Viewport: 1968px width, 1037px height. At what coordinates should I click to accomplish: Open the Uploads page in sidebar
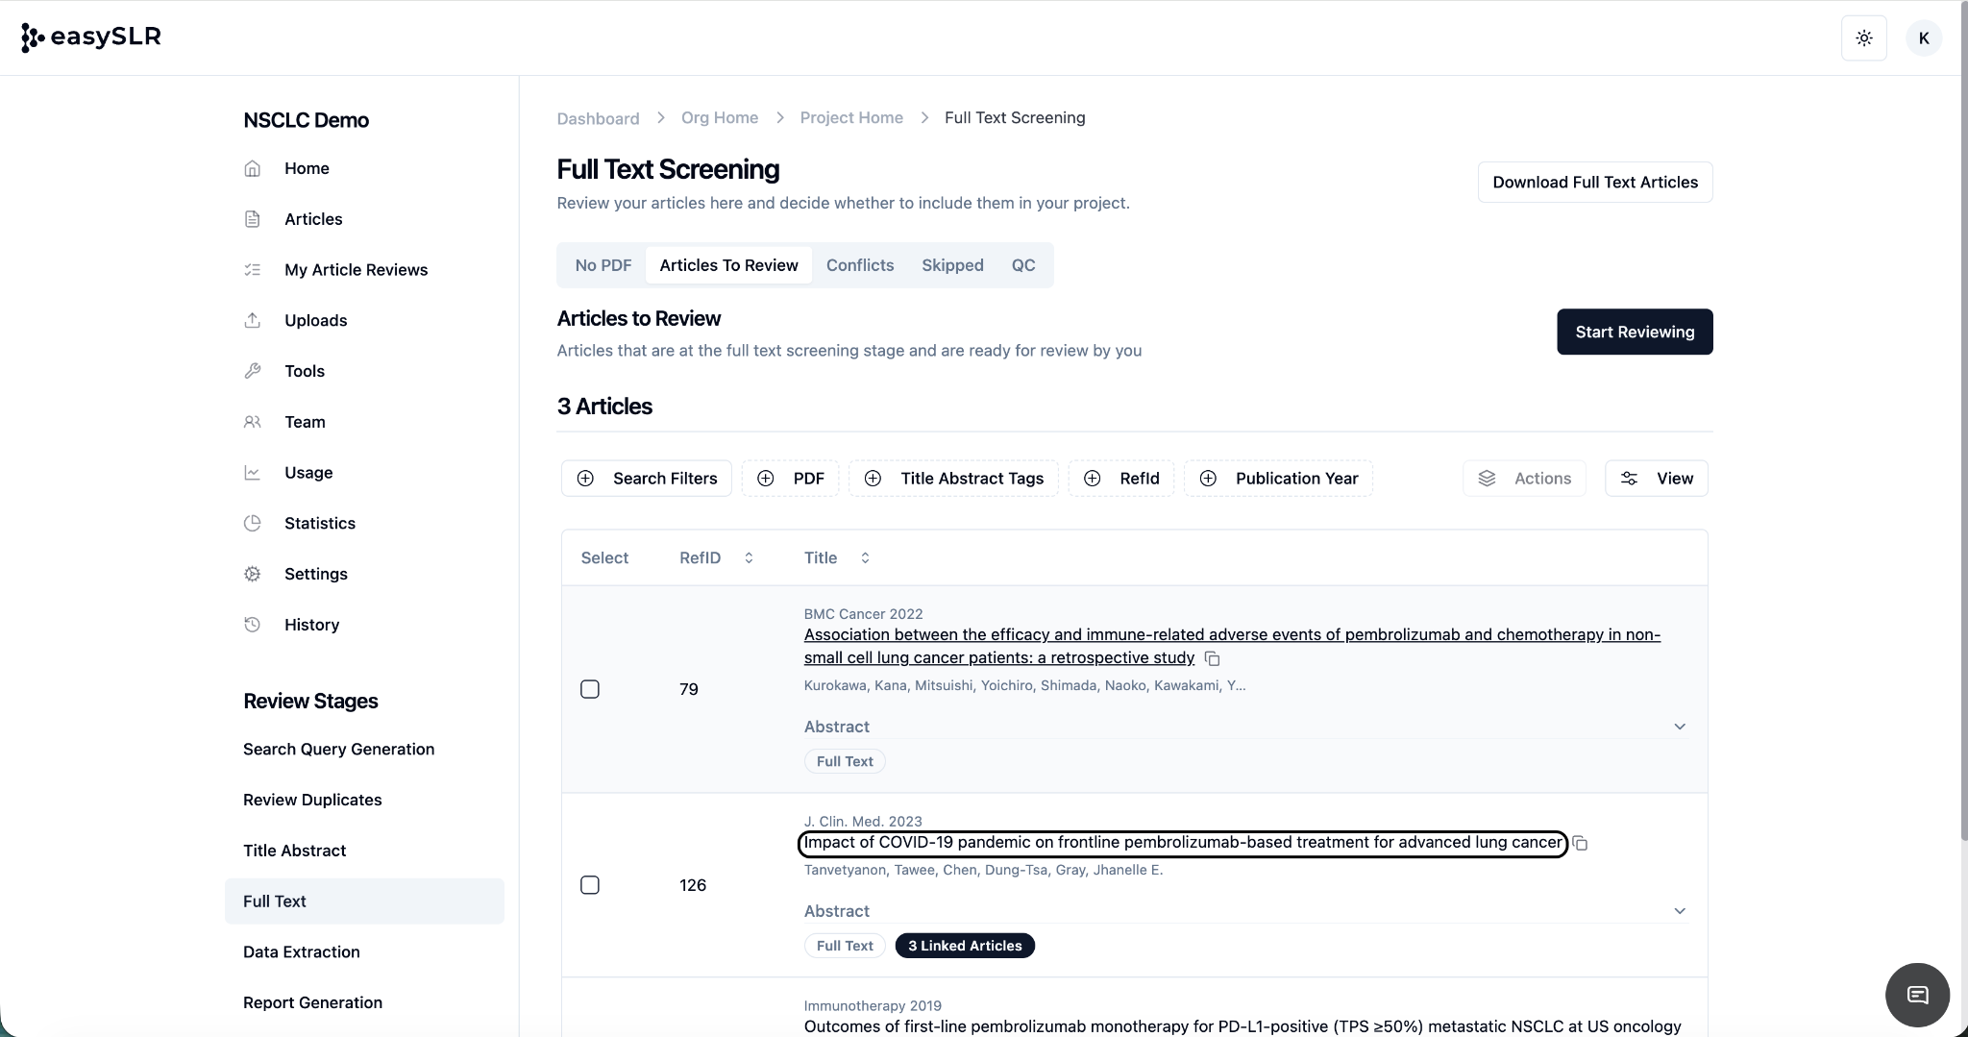(x=315, y=320)
